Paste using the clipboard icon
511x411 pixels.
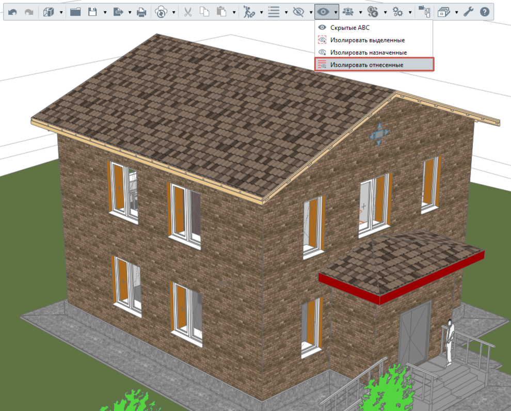[x=221, y=12]
